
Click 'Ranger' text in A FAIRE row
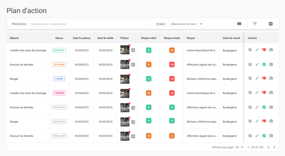[14, 79]
